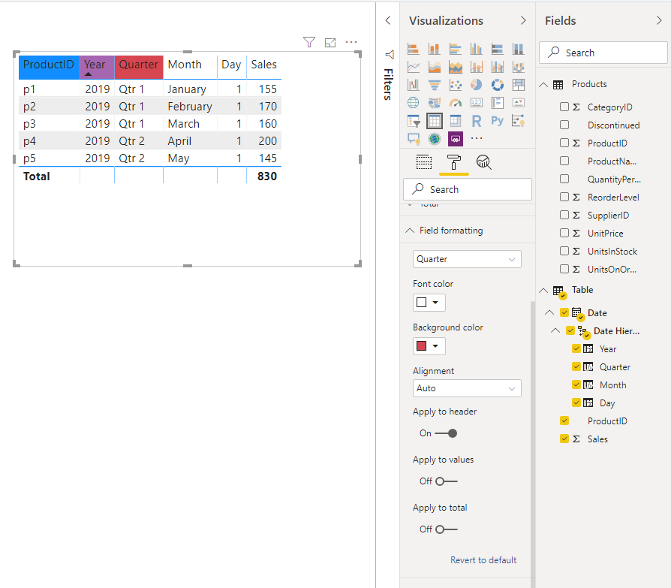The height and width of the screenshot is (588, 671).
Task: Open focus mode for the table visual
Action: point(330,42)
